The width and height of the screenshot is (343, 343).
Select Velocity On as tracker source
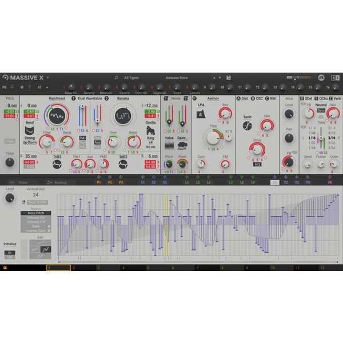tap(36, 217)
